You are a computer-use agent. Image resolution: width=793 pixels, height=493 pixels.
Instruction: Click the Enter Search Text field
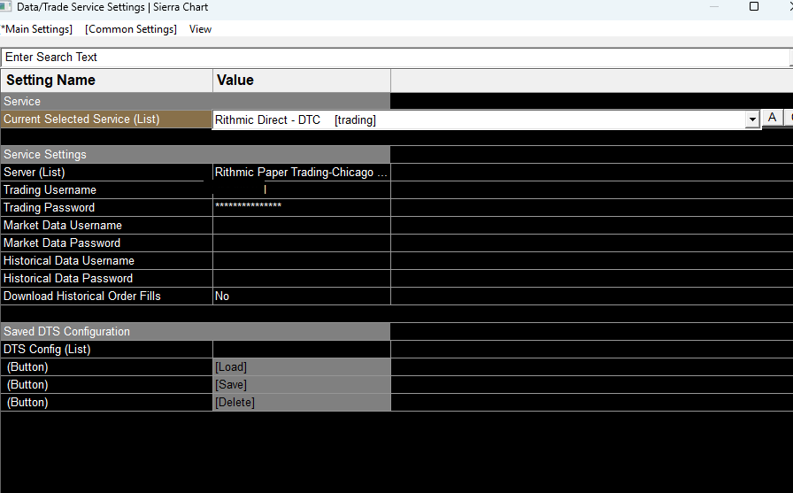[x=396, y=58]
